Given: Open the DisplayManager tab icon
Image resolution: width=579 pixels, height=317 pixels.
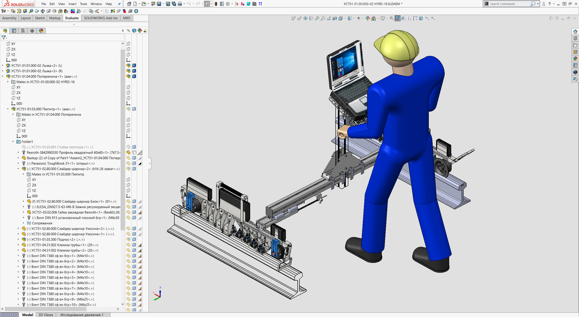Looking at the screenshot, I should pyautogui.click(x=41, y=31).
